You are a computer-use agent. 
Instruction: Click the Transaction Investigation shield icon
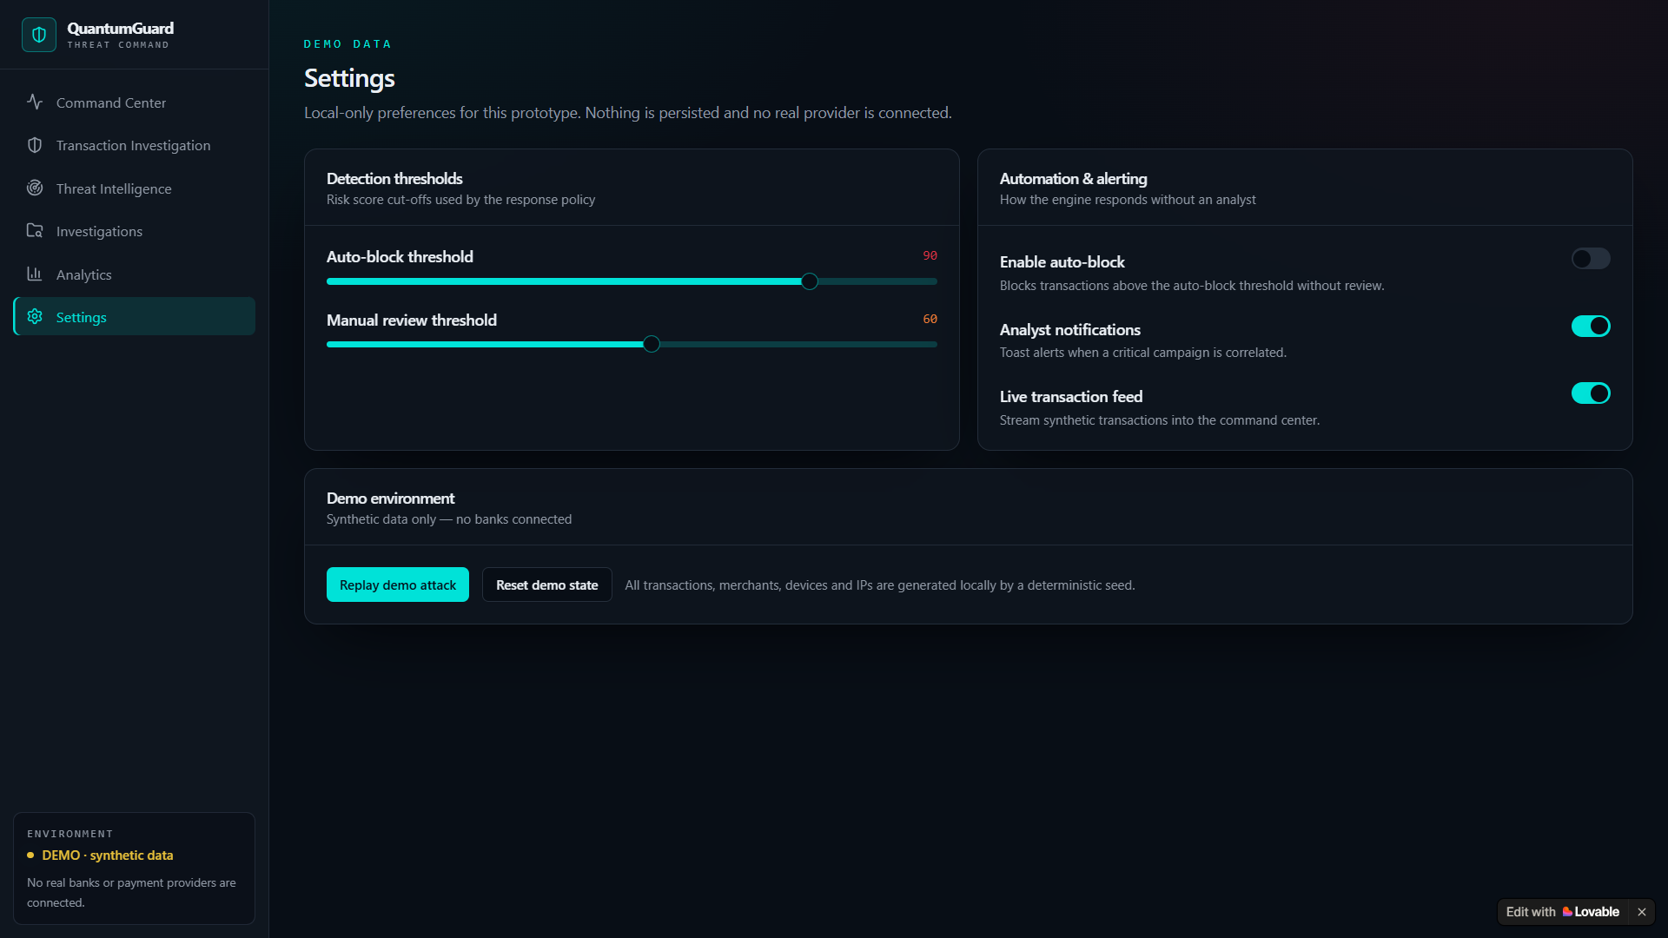pos(35,145)
